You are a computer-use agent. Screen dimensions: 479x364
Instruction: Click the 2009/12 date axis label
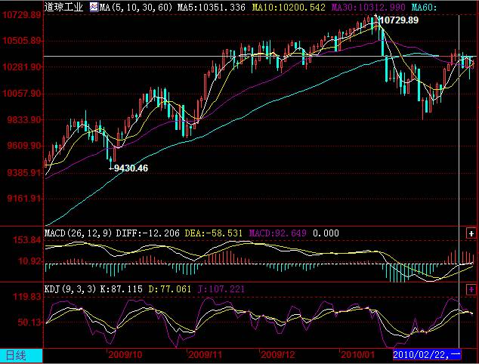coord(278,355)
